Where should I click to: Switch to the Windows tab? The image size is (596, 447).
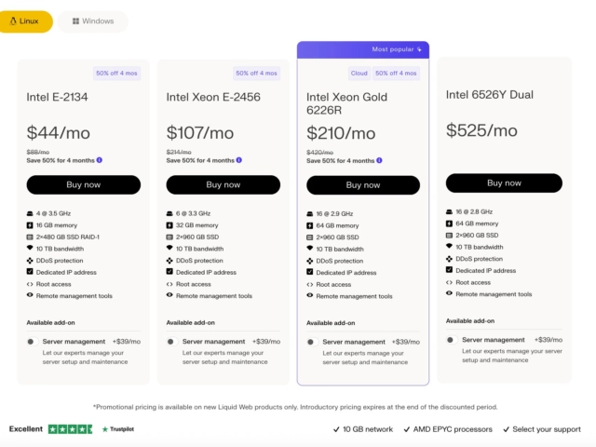93,21
